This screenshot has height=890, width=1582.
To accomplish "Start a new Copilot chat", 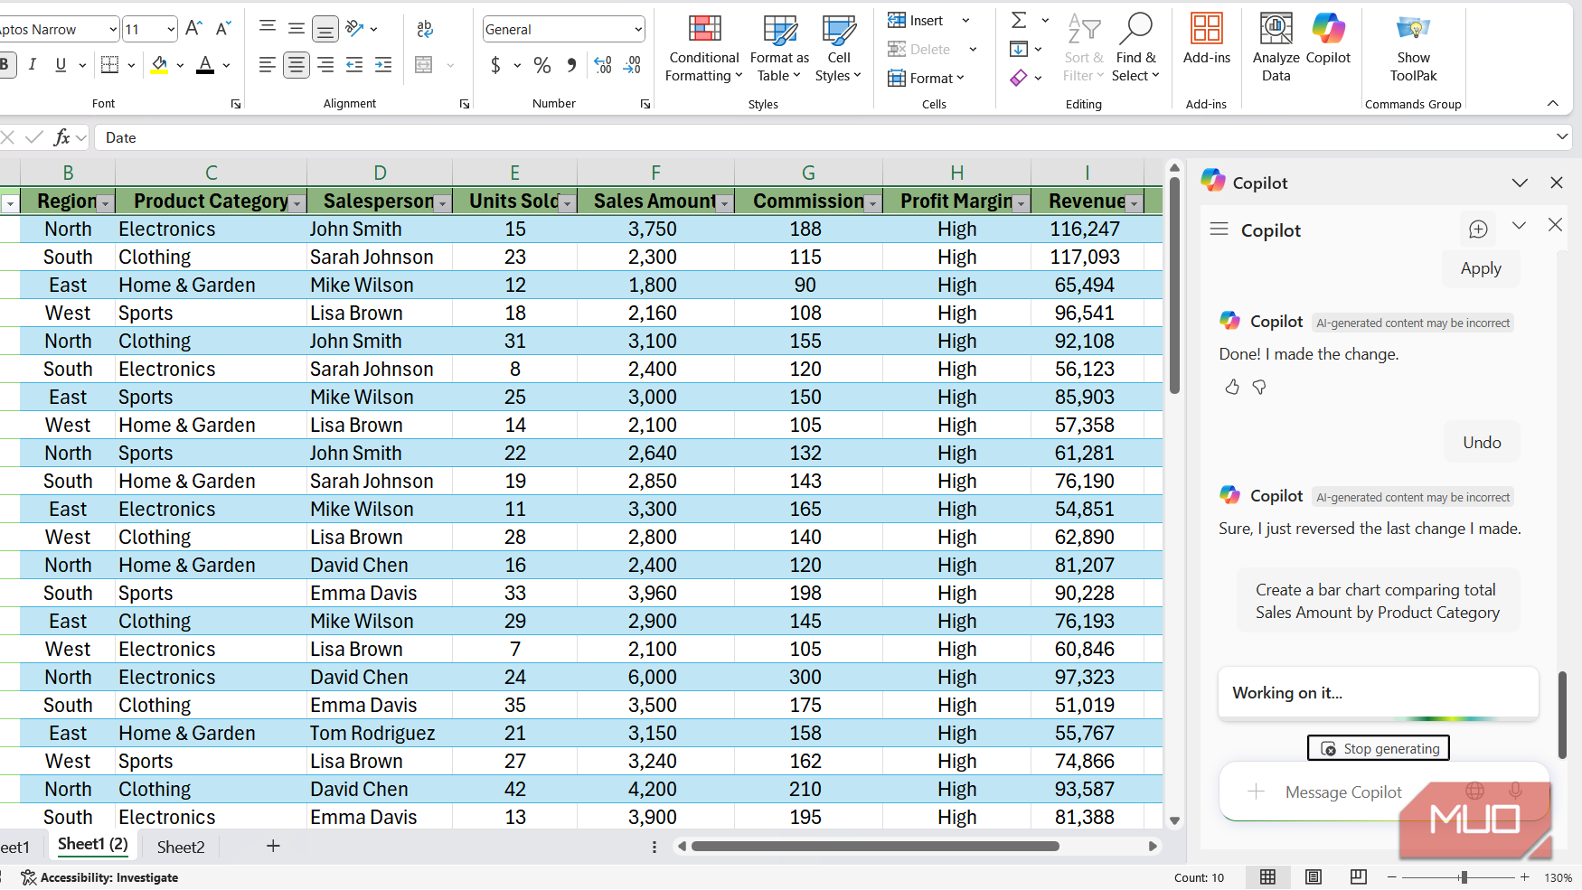I will coord(1478,230).
